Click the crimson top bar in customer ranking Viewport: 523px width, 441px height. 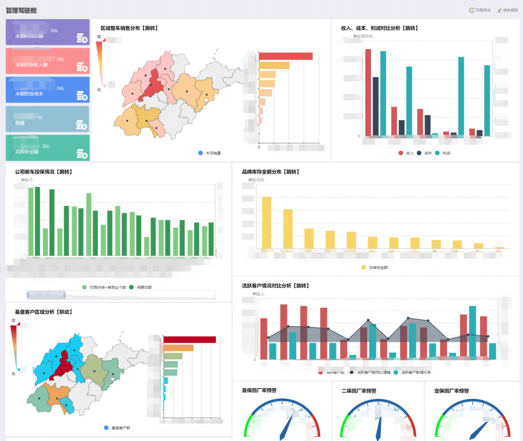(x=190, y=340)
